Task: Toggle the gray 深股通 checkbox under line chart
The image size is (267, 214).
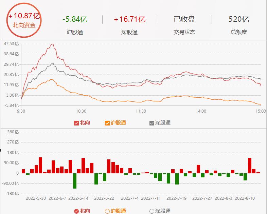Action: click(152, 123)
